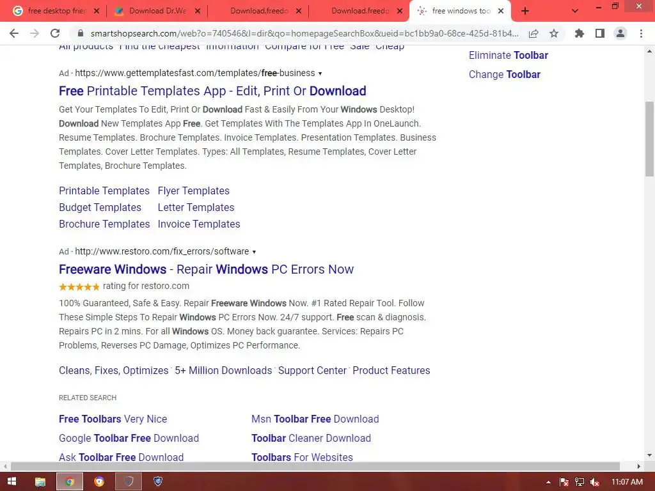Click the muted volume tray icon

pyautogui.click(x=595, y=482)
